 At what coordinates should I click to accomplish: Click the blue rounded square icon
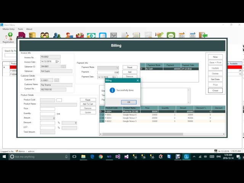tap(103, 35)
